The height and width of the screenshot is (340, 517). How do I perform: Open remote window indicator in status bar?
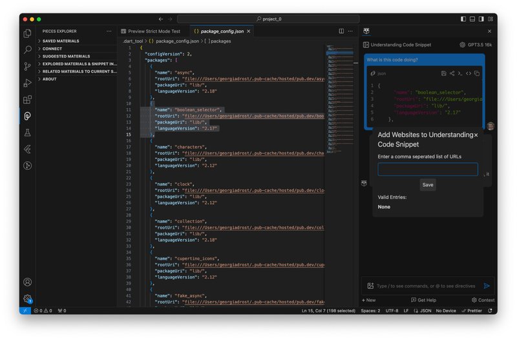click(25, 311)
